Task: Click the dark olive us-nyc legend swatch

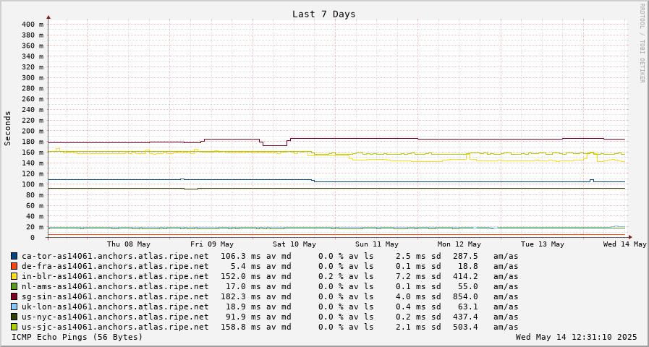Action: click(x=14, y=317)
